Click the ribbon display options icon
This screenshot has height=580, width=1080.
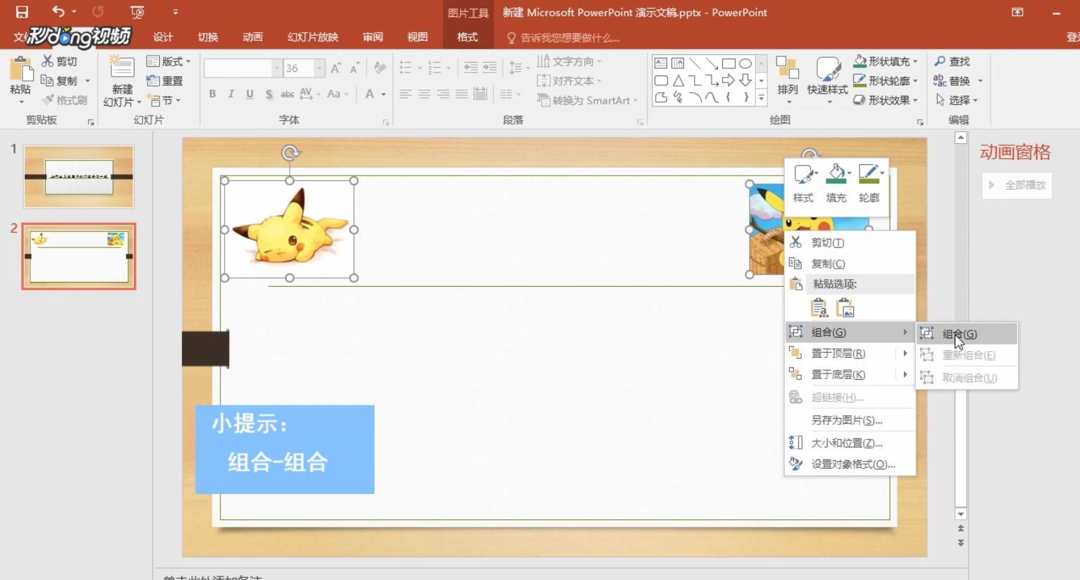pyautogui.click(x=1017, y=12)
